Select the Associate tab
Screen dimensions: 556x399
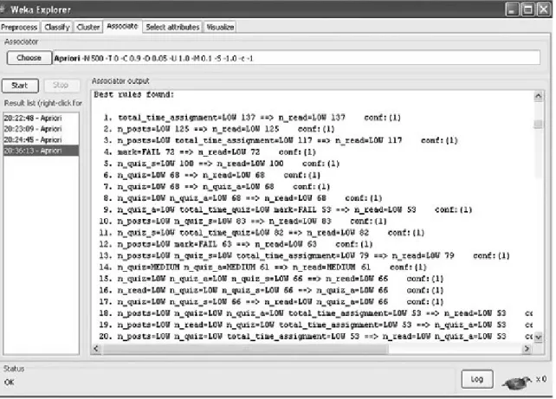pyautogui.click(x=122, y=26)
